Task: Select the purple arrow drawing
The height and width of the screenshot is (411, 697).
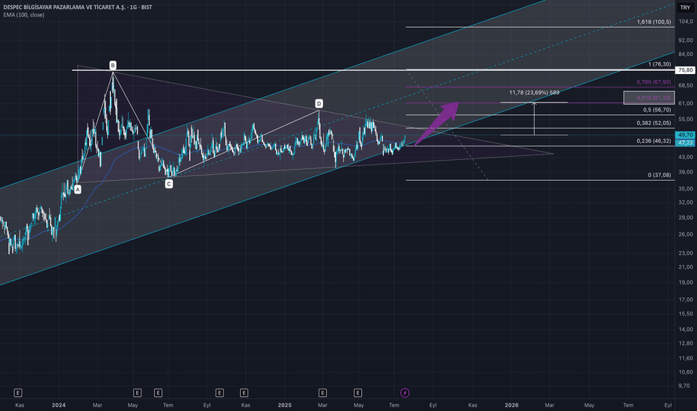Action: pyautogui.click(x=437, y=123)
